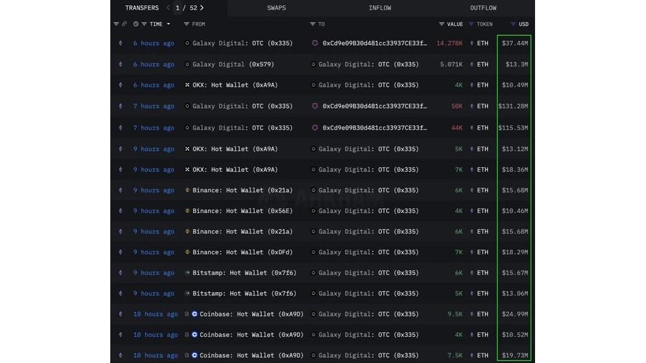Image resolution: width=646 pixels, height=363 pixels.
Task: Click pink shield icon in $115.53M row
Action: pos(314,128)
